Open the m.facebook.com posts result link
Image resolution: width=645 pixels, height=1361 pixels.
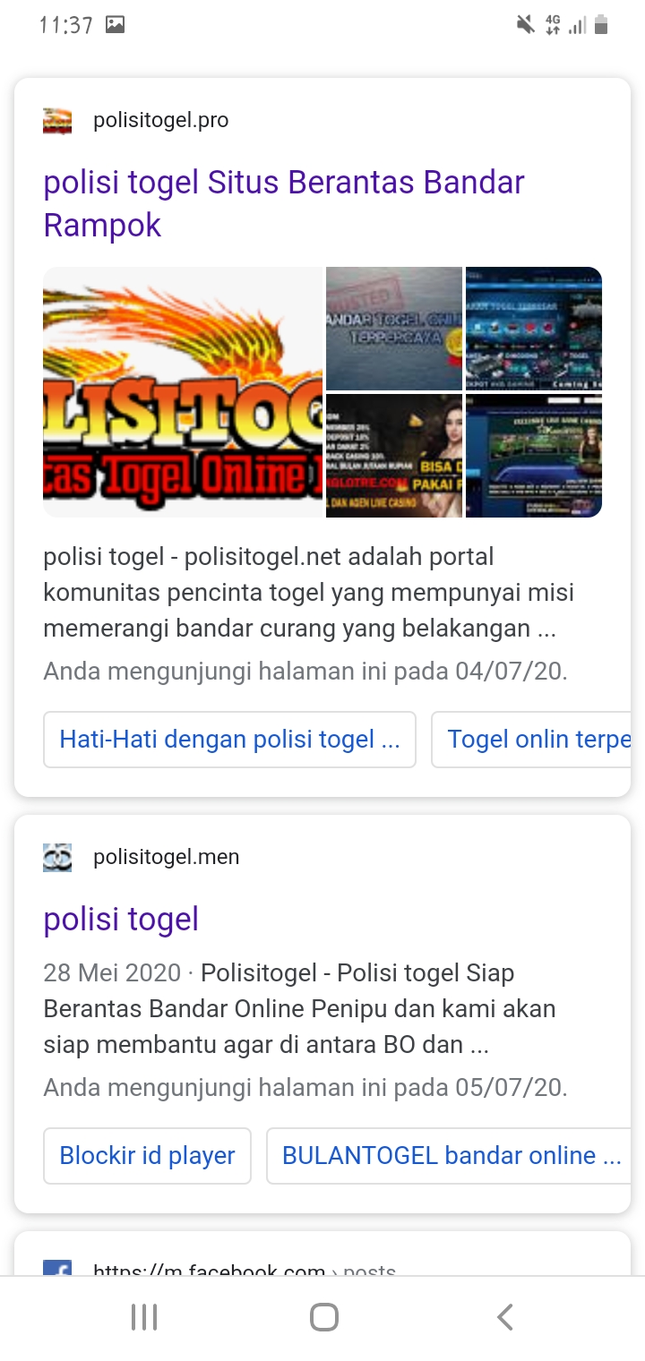click(245, 1270)
